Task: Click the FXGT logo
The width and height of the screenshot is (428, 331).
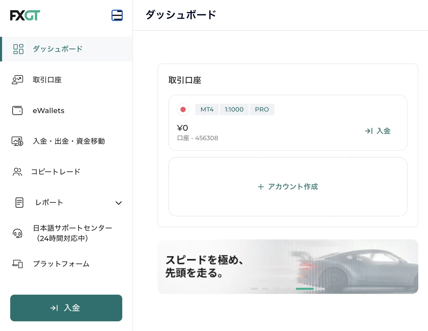Action: click(25, 15)
